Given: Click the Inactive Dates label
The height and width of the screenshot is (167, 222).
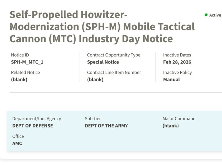Looking at the screenshot, I should click(x=177, y=55).
